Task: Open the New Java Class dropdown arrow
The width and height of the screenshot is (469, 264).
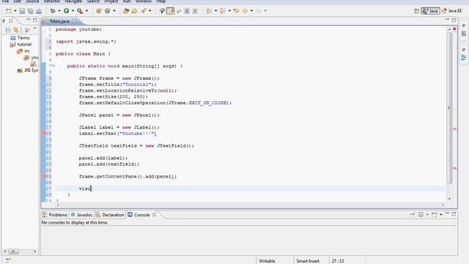Action: 114,11
